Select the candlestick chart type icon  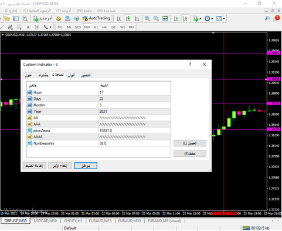click(128, 18)
